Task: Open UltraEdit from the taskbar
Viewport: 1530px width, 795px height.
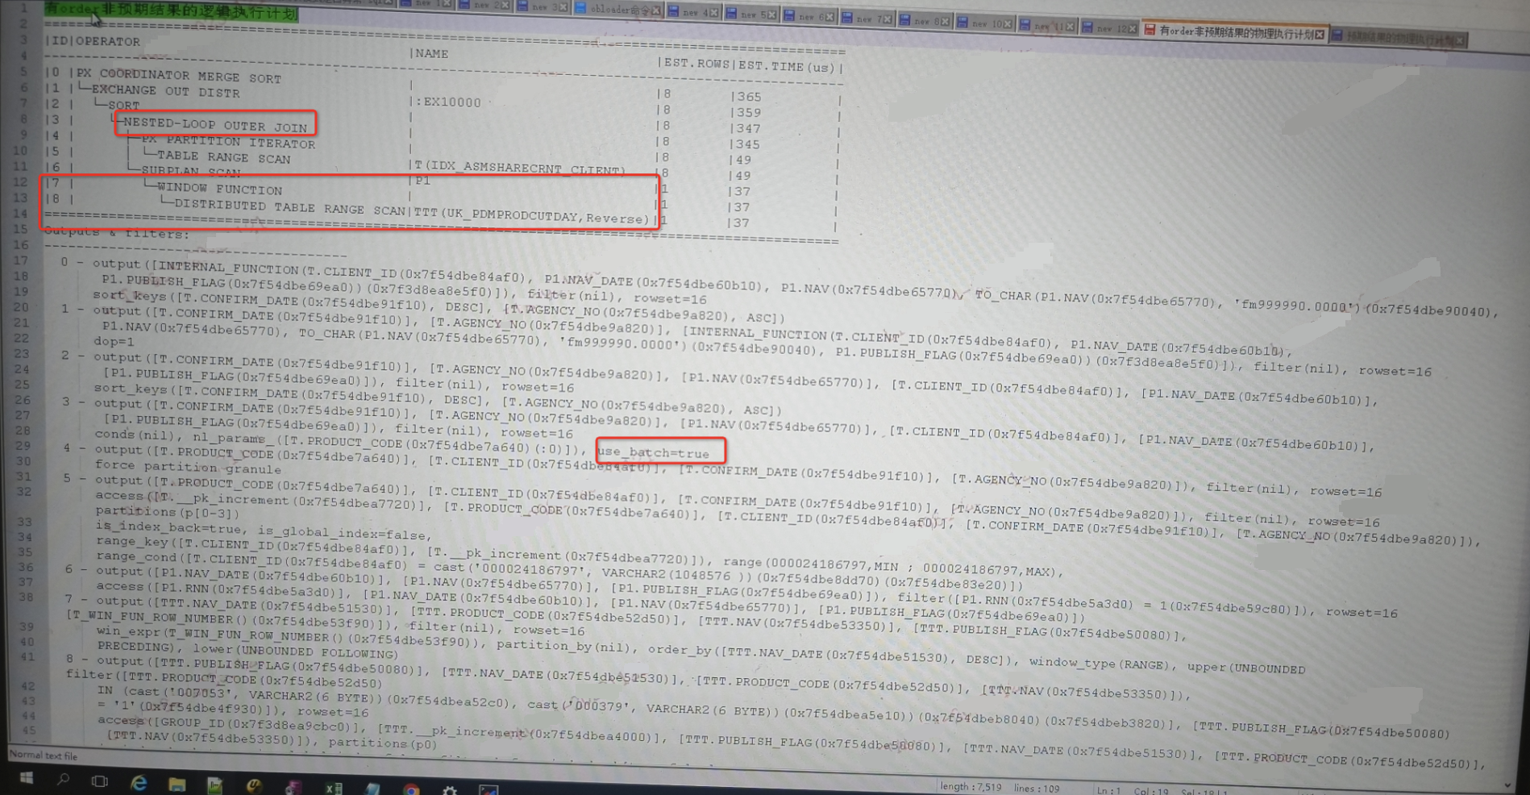Action: [255, 785]
